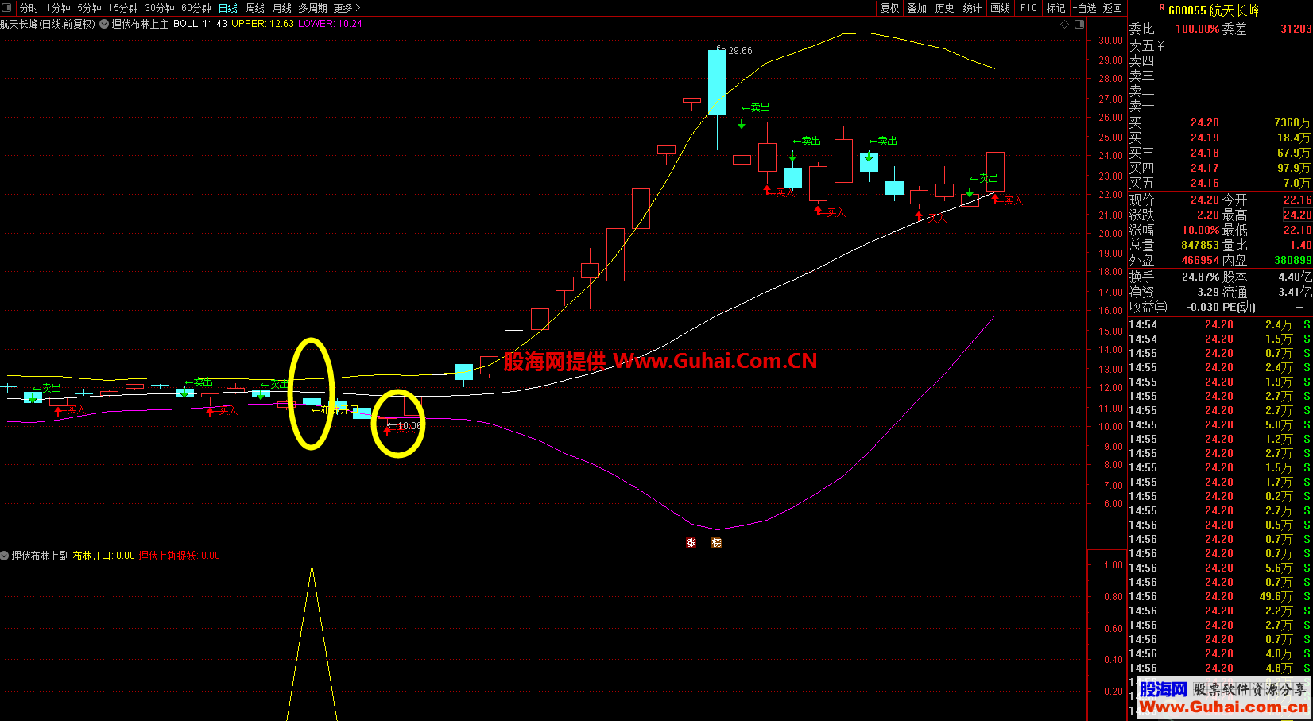Click the rightmost 买入 signal marker on the chart
This screenshot has height=721, width=1313.
[1008, 200]
